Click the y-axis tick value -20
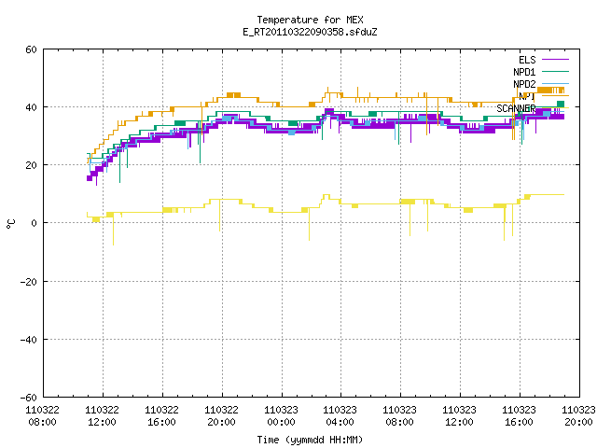597x448 pixels. pos(29,282)
